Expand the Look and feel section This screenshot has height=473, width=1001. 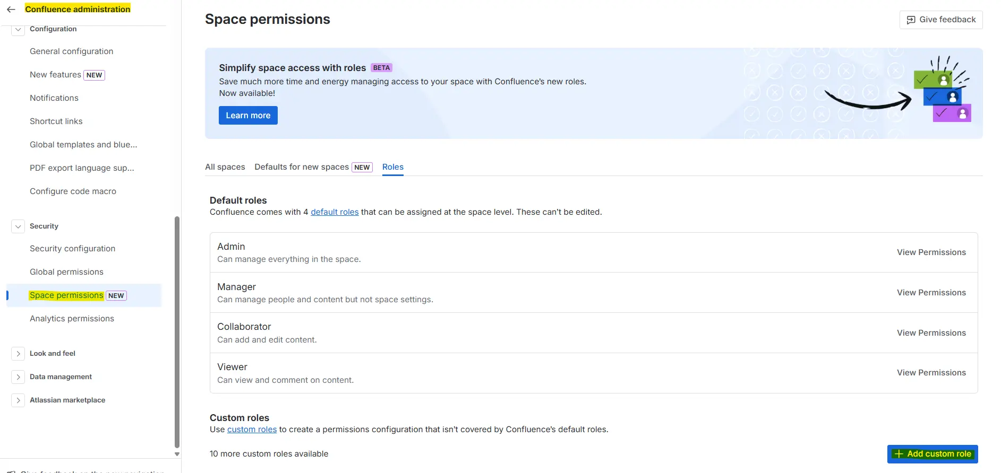pyautogui.click(x=18, y=354)
